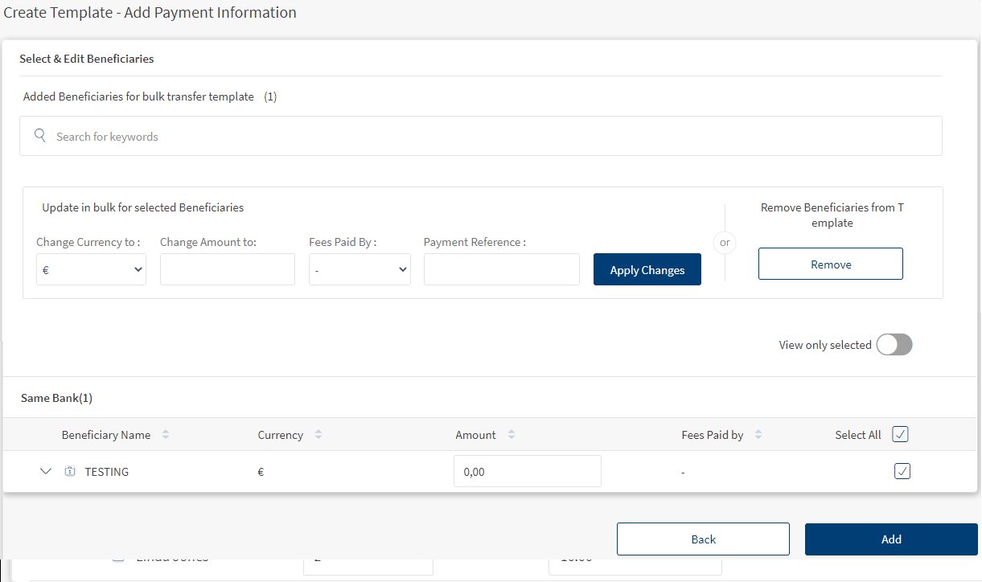982x582 pixels.
Task: Click sort arrows beside Fees Paid by
Action: click(758, 435)
